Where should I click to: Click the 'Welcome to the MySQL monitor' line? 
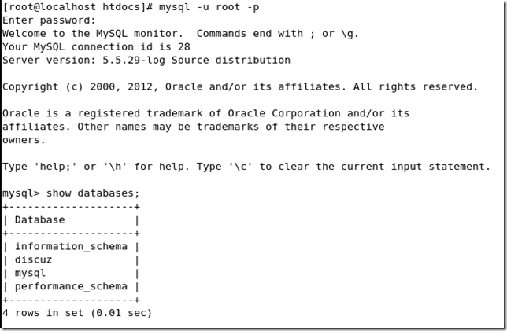tap(91, 34)
